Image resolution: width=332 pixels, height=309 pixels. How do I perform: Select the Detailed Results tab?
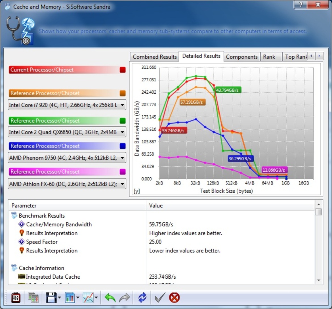pos(201,56)
